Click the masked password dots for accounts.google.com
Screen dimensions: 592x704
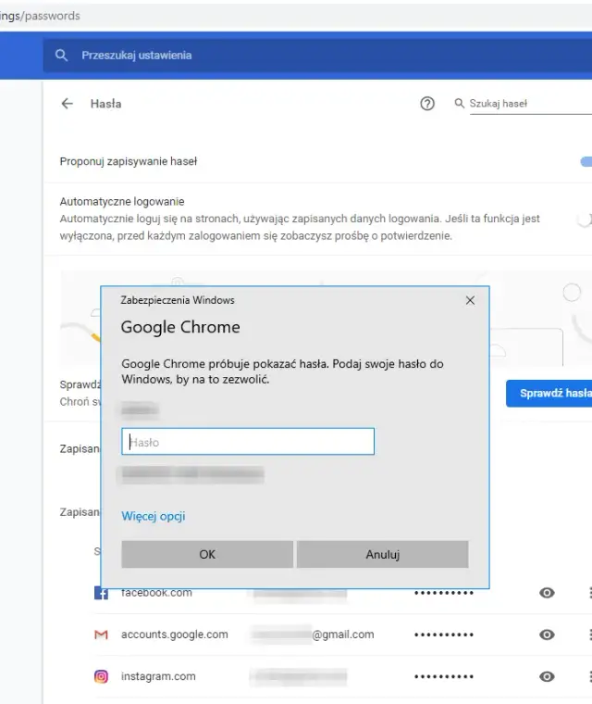coord(444,635)
